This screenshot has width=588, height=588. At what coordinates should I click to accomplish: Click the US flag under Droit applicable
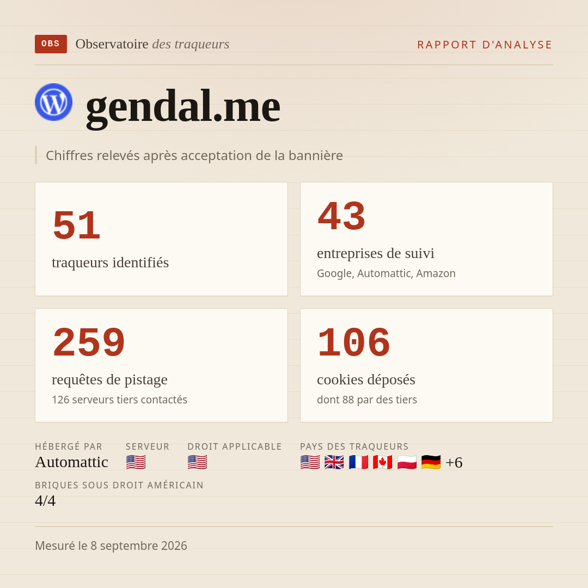[x=197, y=462]
